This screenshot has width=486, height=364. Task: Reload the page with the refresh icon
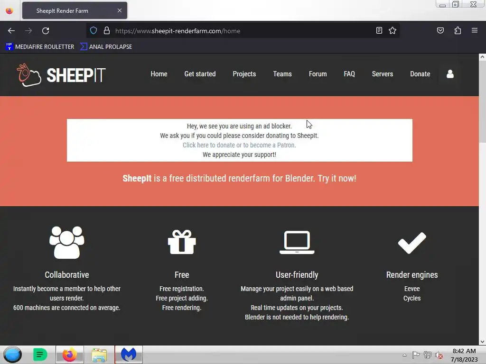(x=46, y=31)
